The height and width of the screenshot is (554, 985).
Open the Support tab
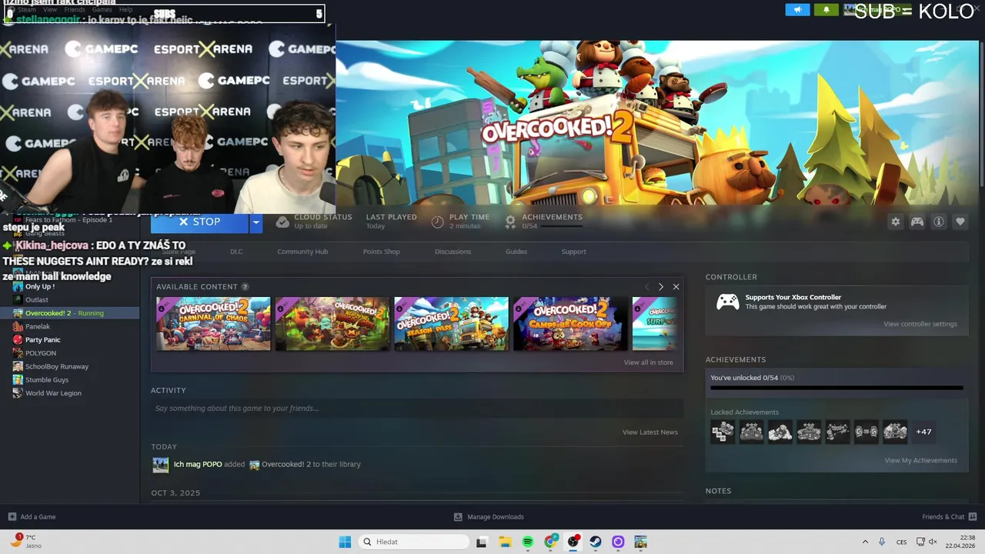point(573,252)
